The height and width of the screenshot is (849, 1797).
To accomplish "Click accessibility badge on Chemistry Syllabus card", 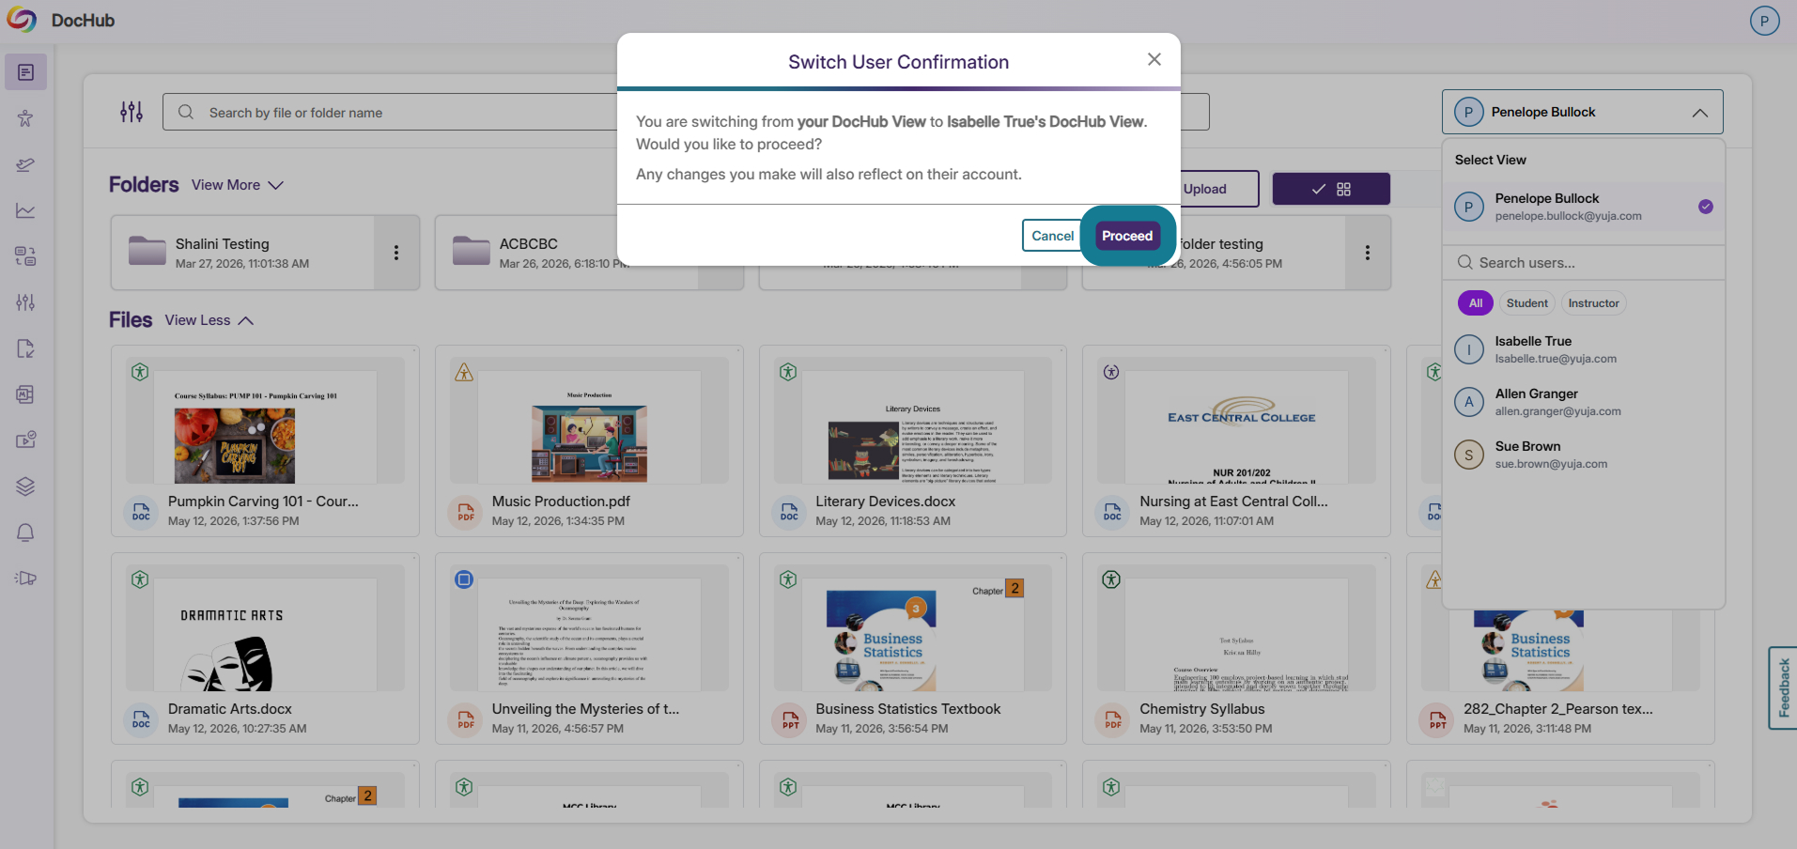I will point(1111,579).
